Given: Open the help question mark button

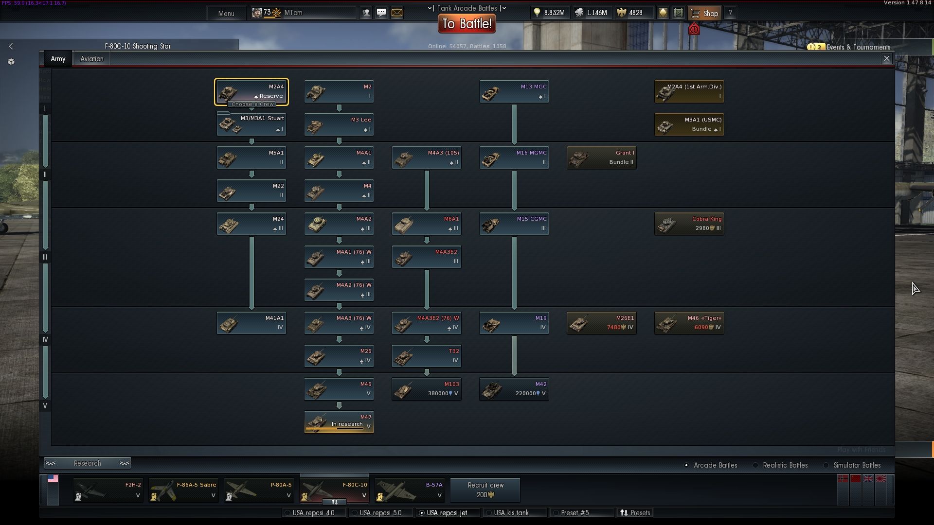Looking at the screenshot, I should click(730, 13).
